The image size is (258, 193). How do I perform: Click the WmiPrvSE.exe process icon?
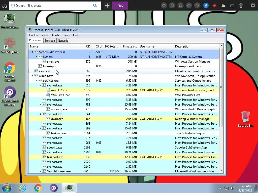coord(48,95)
